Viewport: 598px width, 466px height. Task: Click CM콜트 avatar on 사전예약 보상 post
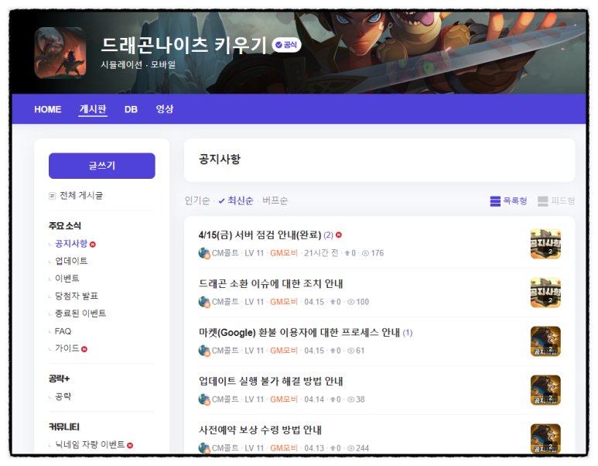point(204,448)
